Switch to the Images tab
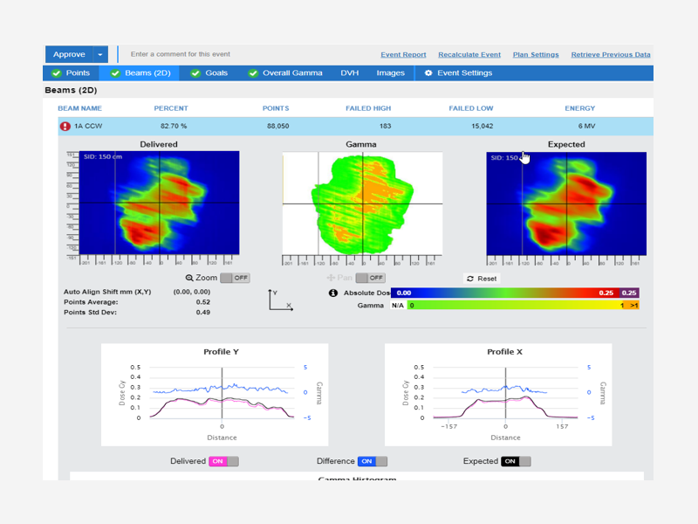 (390, 73)
